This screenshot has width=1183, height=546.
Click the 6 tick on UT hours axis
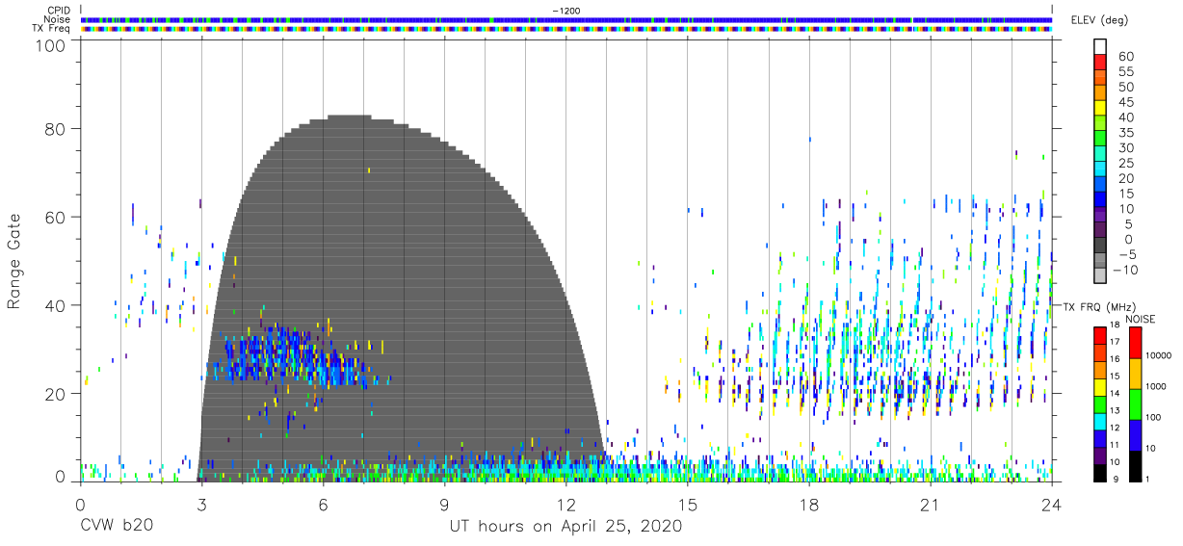(323, 504)
